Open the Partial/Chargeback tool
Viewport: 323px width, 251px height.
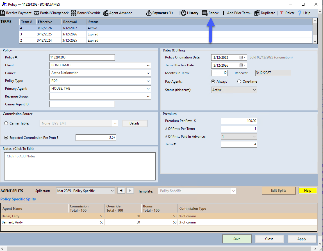[51, 13]
